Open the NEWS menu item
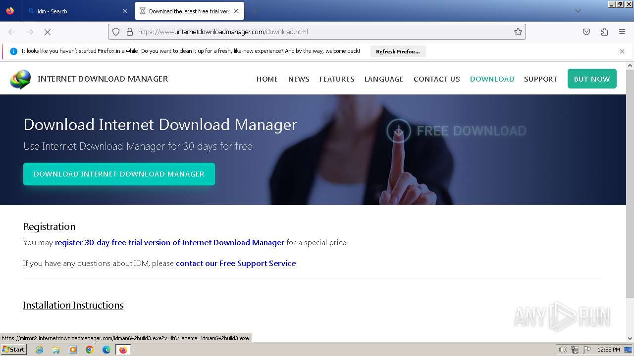 (299, 79)
